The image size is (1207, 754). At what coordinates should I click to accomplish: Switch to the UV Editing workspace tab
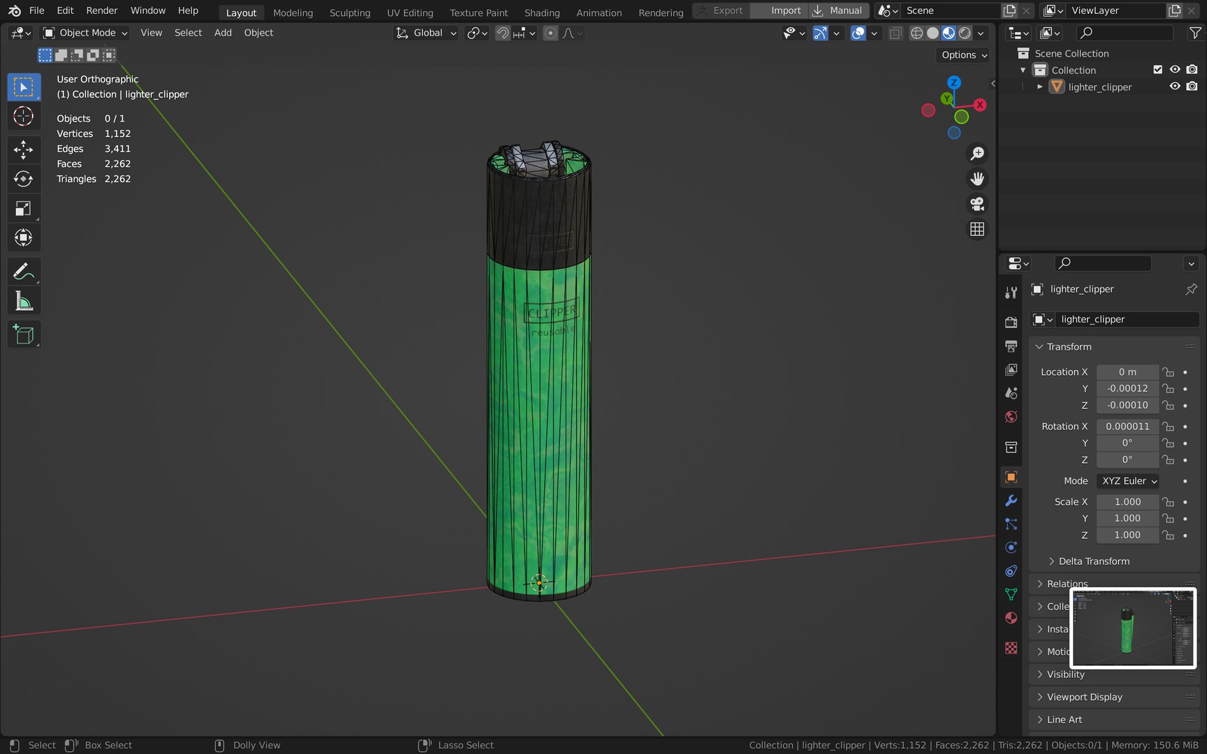click(x=410, y=13)
